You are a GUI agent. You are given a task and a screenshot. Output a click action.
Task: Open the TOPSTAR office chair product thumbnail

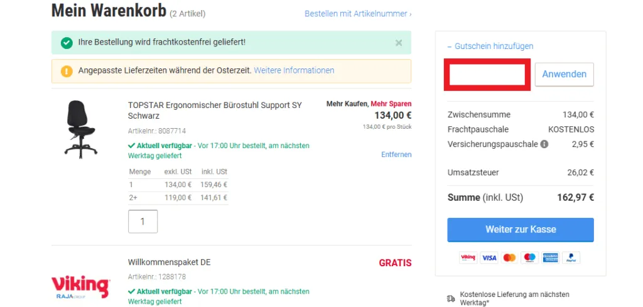pyautogui.click(x=81, y=129)
